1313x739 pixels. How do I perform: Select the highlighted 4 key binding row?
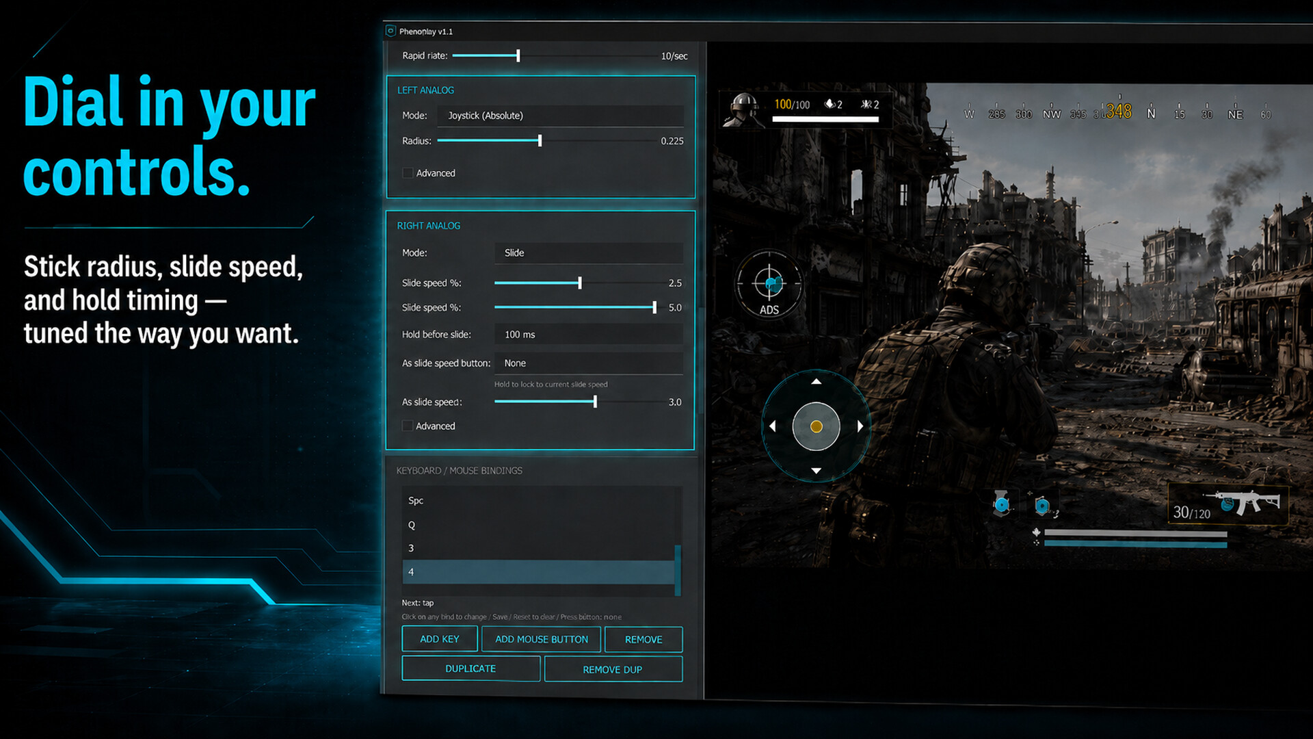pyautogui.click(x=538, y=572)
